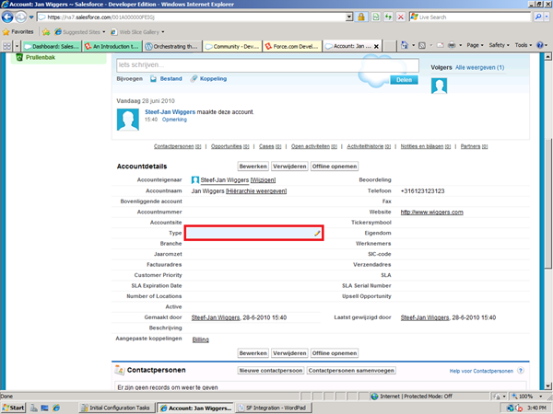Open the tab list dropdown arrow

click(x=17, y=46)
